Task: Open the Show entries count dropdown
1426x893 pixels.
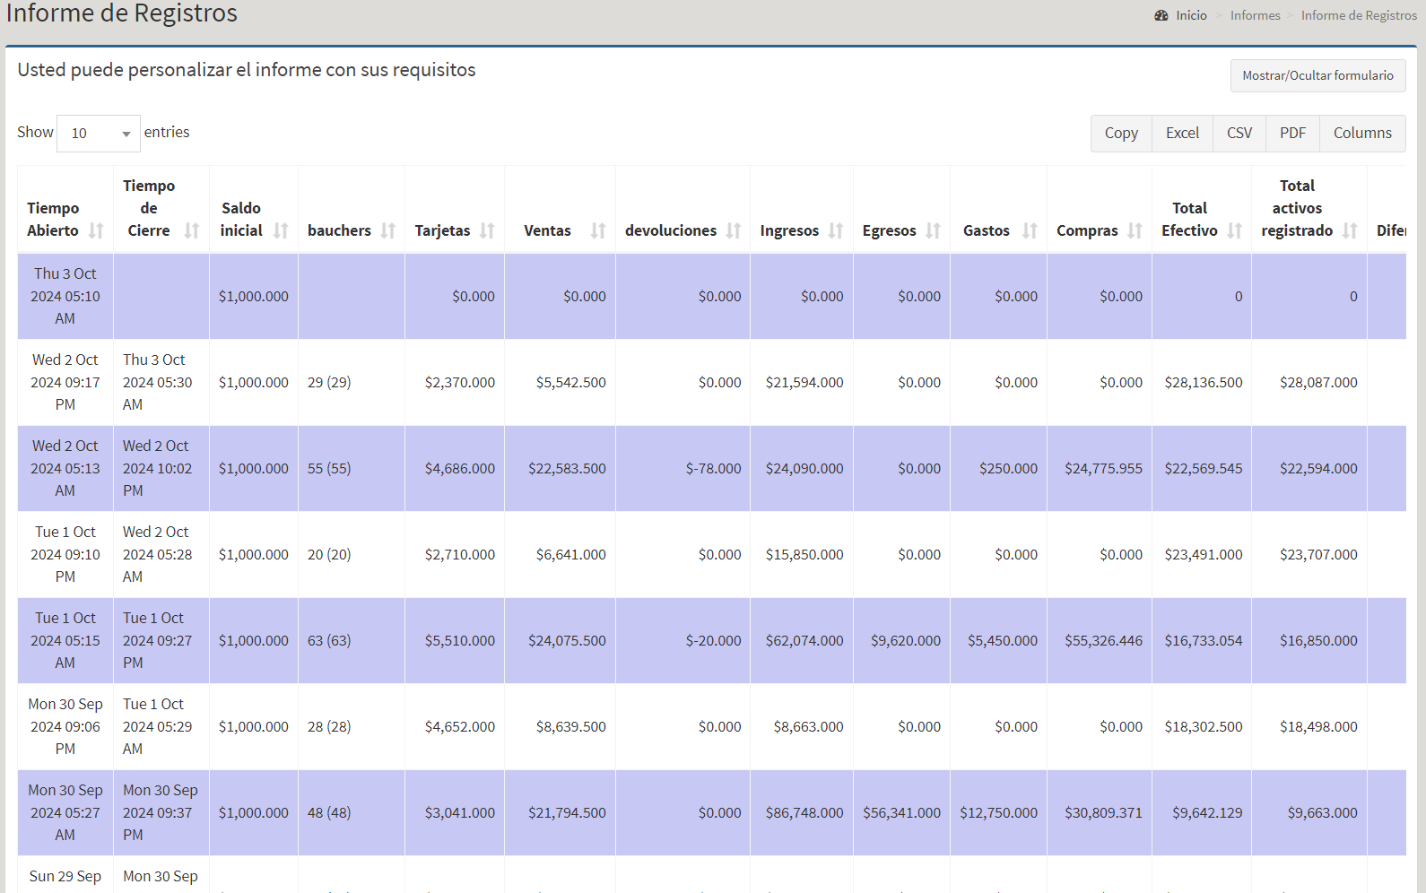Action: click(x=99, y=134)
